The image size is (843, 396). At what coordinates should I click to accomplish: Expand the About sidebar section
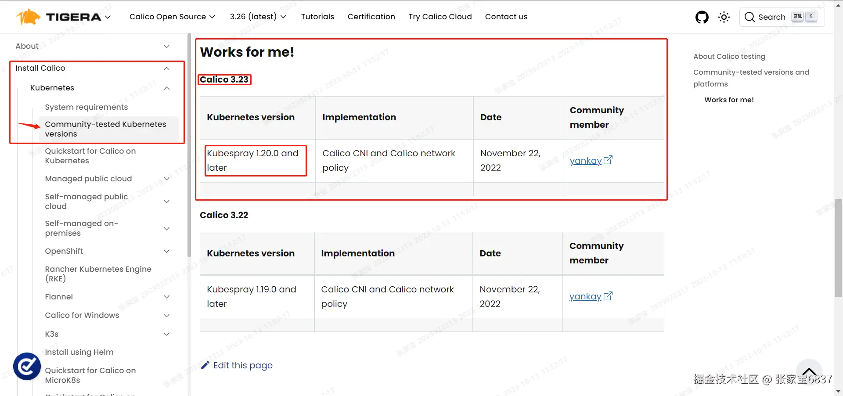click(166, 46)
